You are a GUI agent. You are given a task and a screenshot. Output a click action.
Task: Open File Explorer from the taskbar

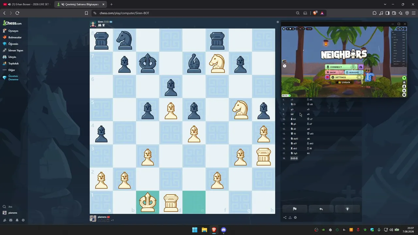click(204, 230)
